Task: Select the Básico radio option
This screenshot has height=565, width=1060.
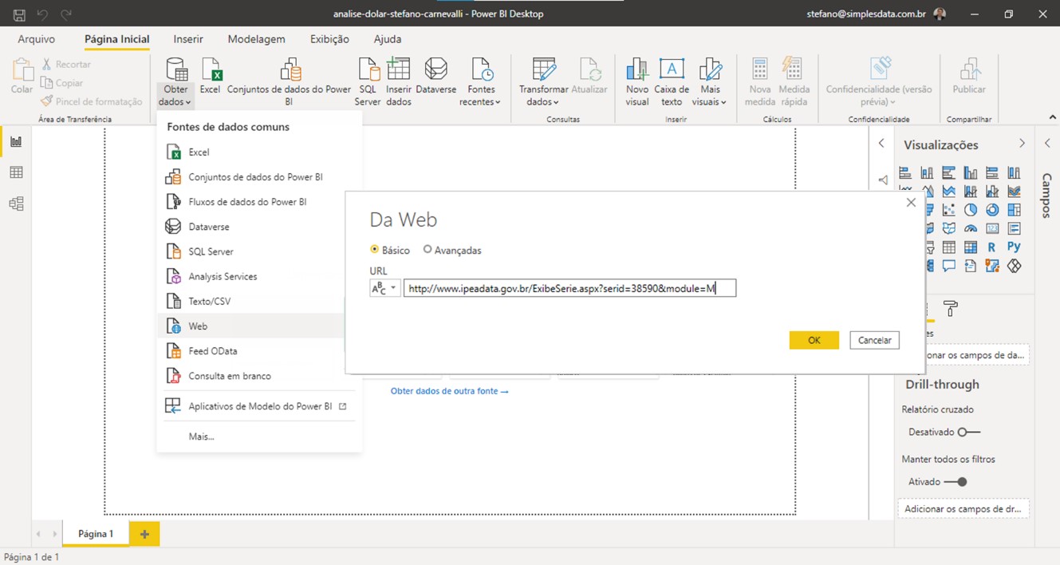Action: pos(375,250)
